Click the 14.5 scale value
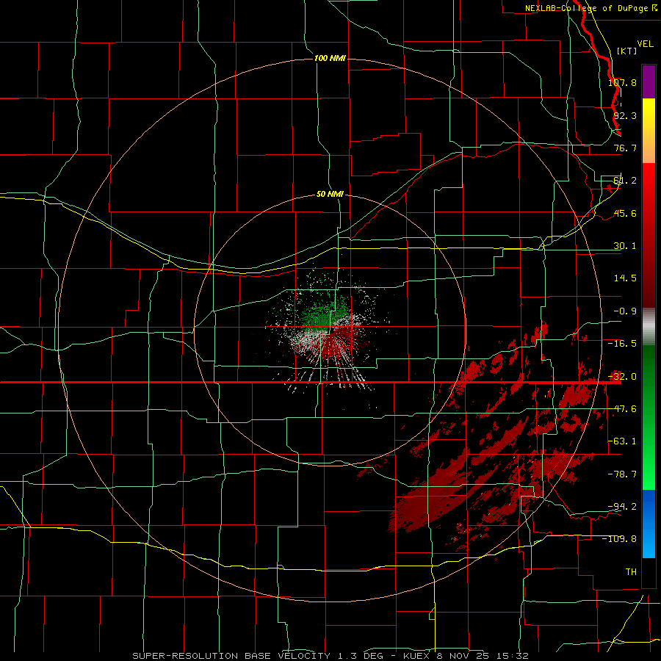This screenshot has height=661, width=661. pyautogui.click(x=625, y=278)
